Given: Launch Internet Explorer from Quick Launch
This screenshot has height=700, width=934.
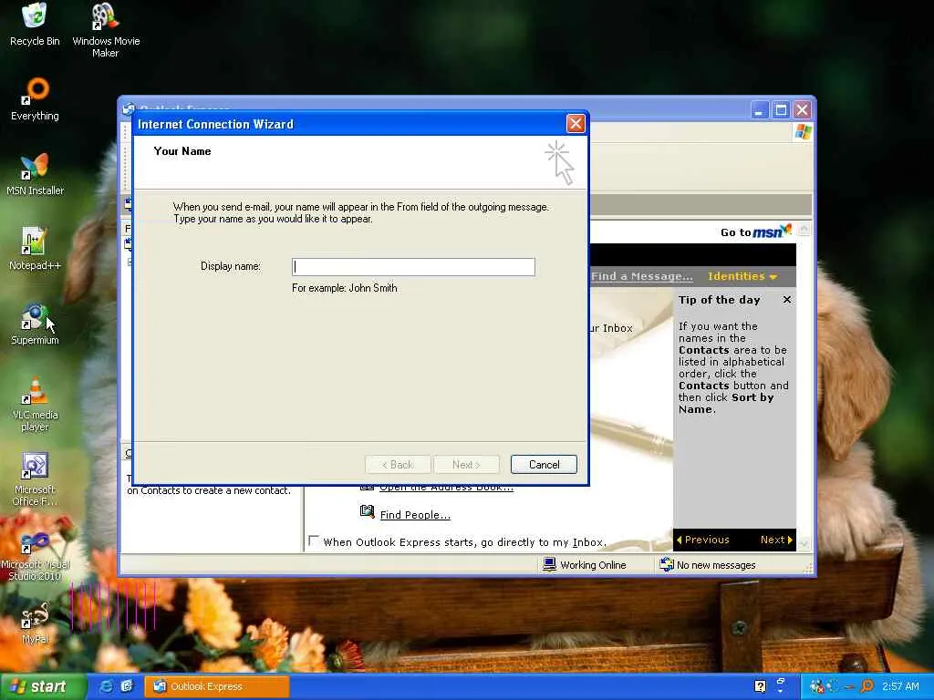Looking at the screenshot, I should (x=106, y=686).
